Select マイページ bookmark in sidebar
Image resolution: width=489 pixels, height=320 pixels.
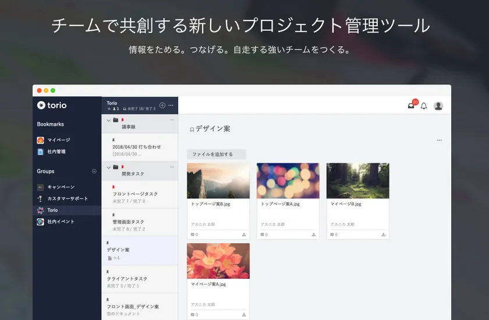(x=58, y=140)
